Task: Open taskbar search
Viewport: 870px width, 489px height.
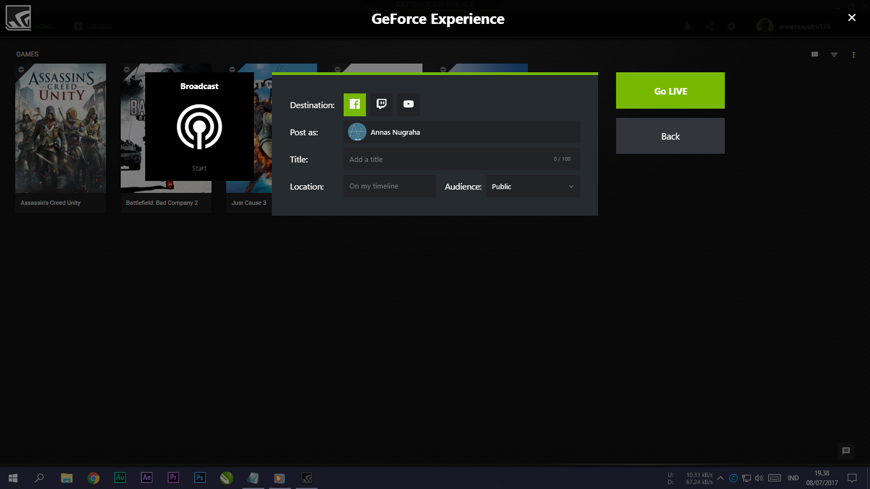Action: click(x=39, y=478)
